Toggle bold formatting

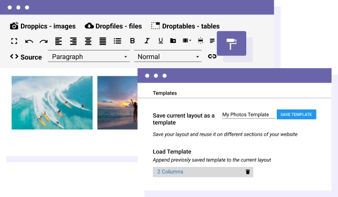click(133, 41)
